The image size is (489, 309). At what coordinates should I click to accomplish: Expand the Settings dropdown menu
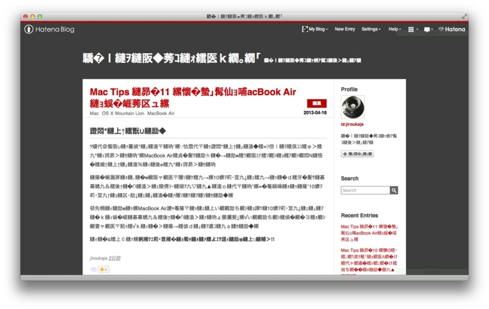(x=371, y=29)
